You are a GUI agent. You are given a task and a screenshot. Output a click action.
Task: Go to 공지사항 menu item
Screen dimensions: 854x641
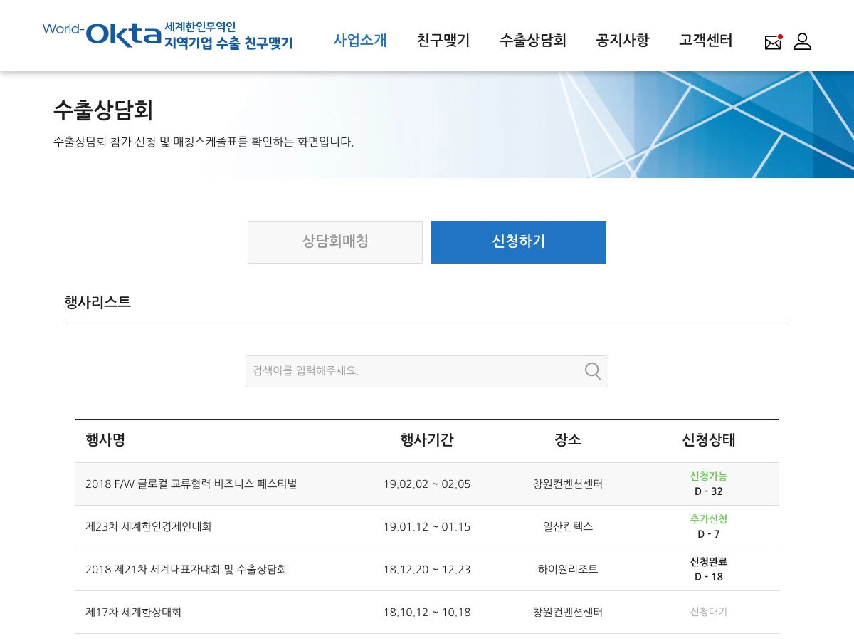(x=622, y=41)
